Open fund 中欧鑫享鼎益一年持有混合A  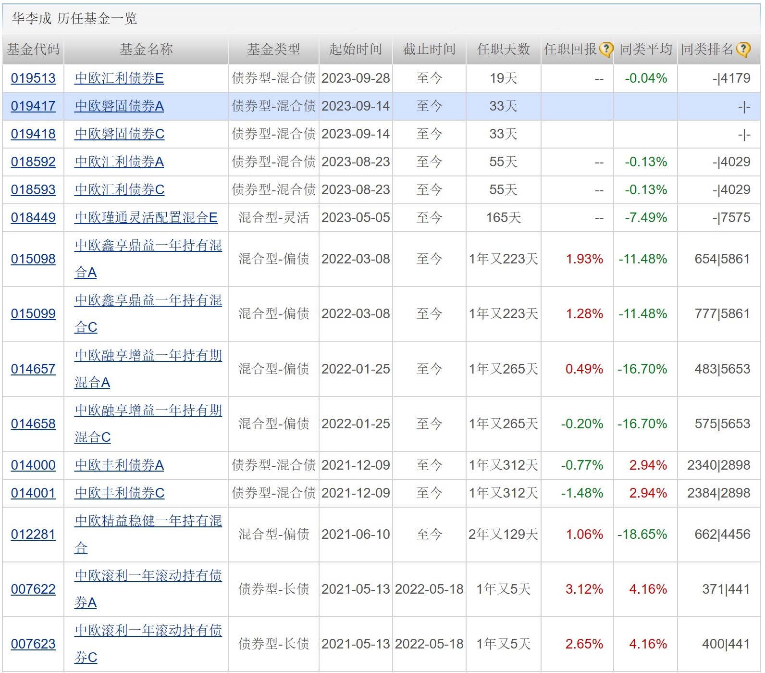148,259
